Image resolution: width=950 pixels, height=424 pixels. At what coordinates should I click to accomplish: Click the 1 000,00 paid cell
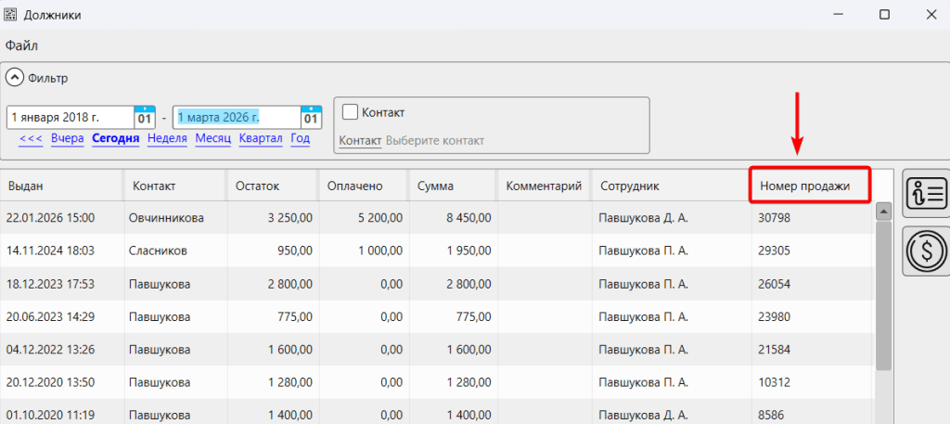364,251
